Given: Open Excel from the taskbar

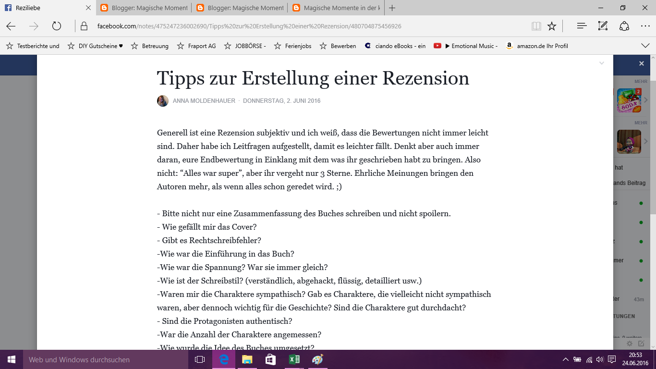Looking at the screenshot, I should (x=294, y=359).
